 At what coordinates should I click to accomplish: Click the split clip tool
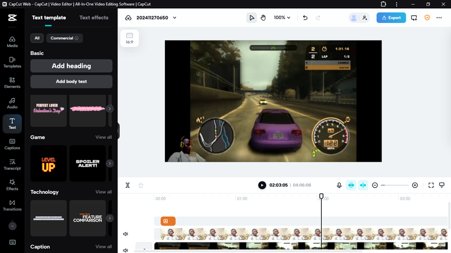click(127, 185)
